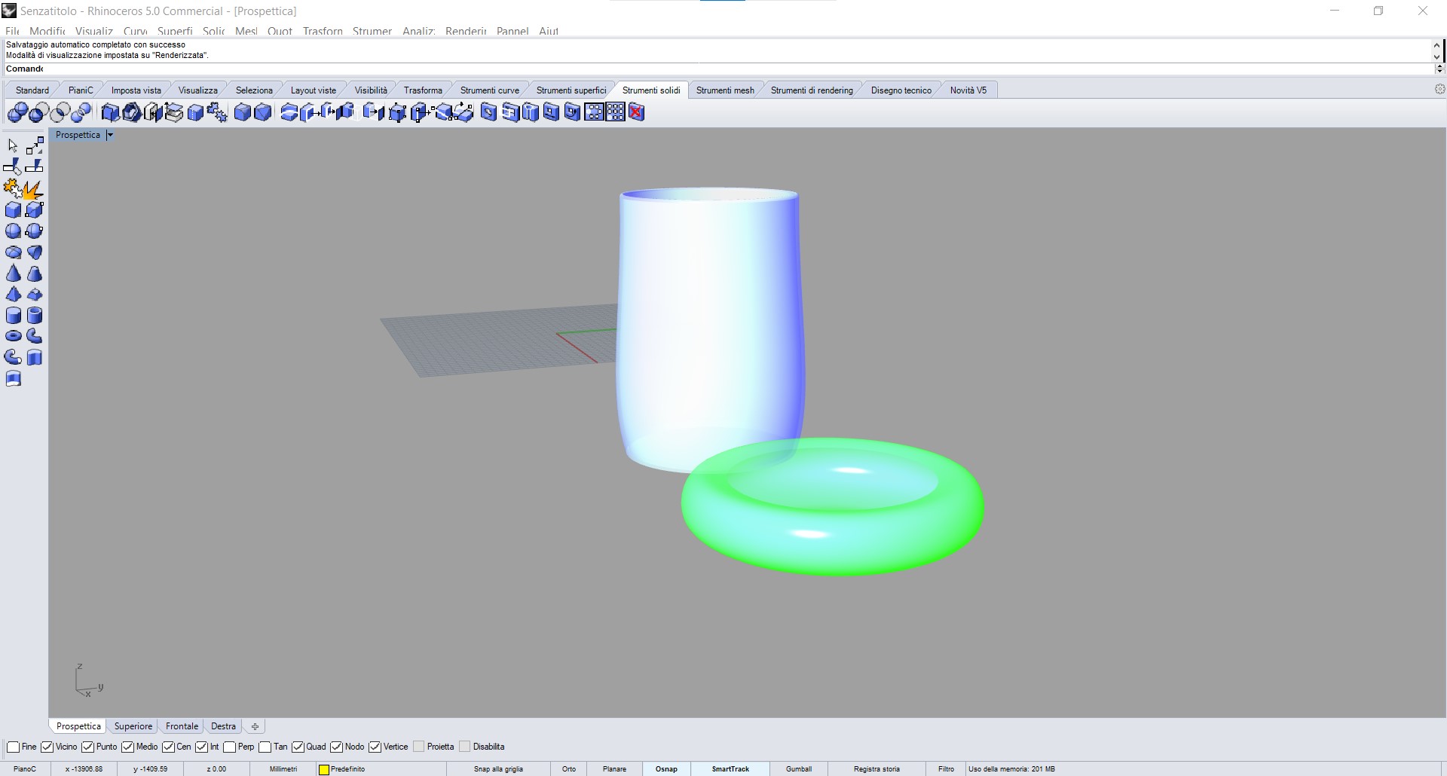The width and height of the screenshot is (1447, 776).
Task: Select the Box solid tool in sidebar
Action: pyautogui.click(x=13, y=211)
